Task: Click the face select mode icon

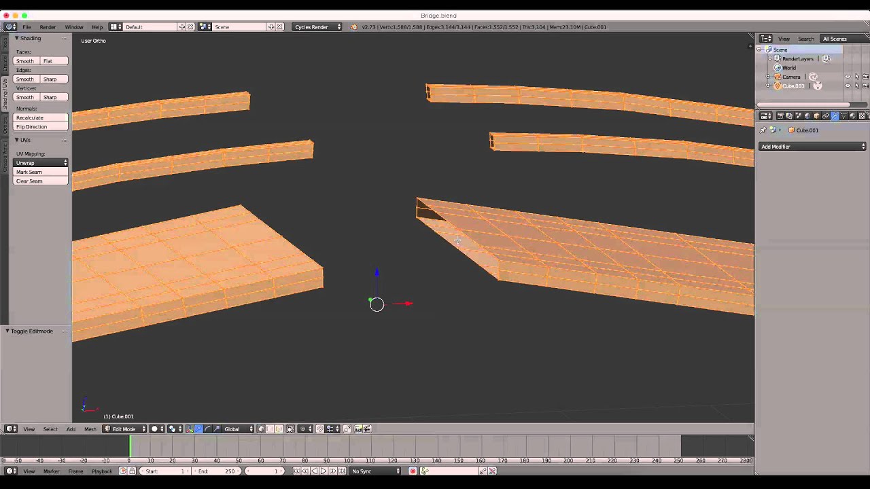Action: coord(279,429)
